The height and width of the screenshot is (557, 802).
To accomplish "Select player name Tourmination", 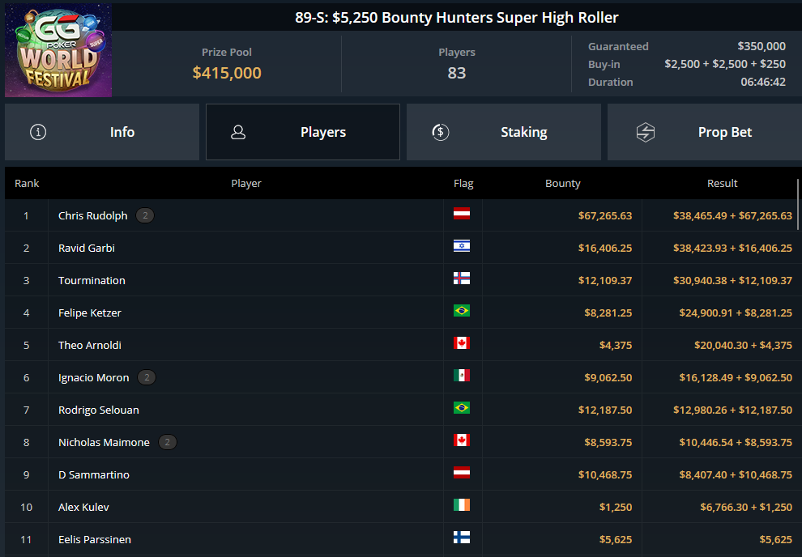I will pos(92,281).
